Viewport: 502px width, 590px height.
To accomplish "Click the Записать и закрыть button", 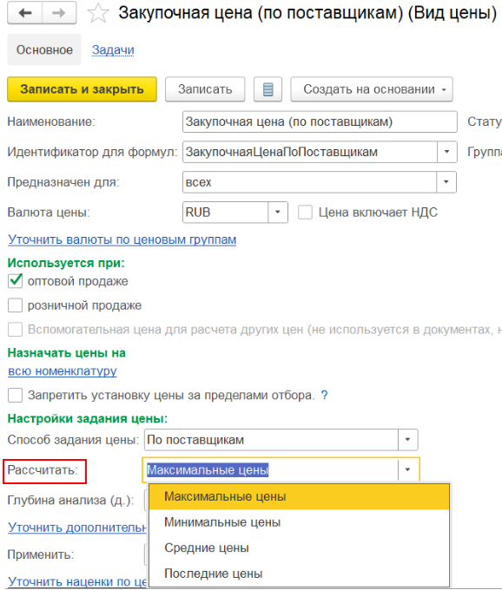I will click(x=83, y=89).
